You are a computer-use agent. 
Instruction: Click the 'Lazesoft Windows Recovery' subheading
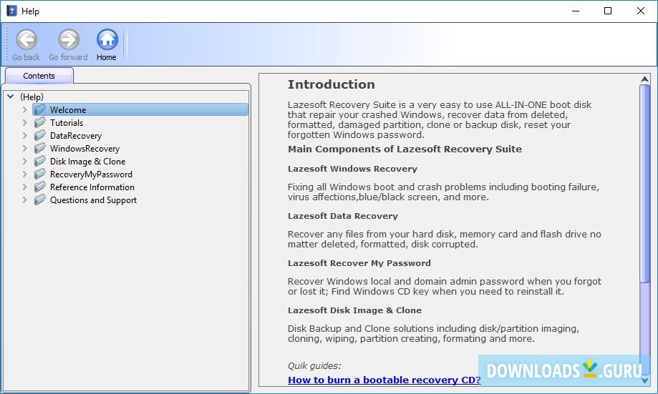coord(352,169)
